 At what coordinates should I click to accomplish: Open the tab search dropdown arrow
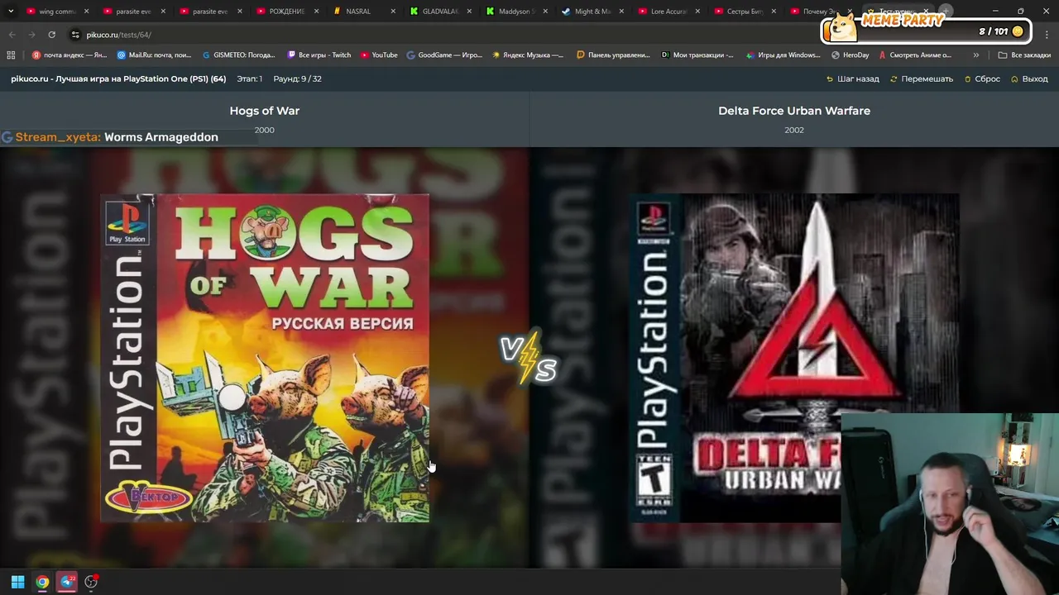(10, 12)
